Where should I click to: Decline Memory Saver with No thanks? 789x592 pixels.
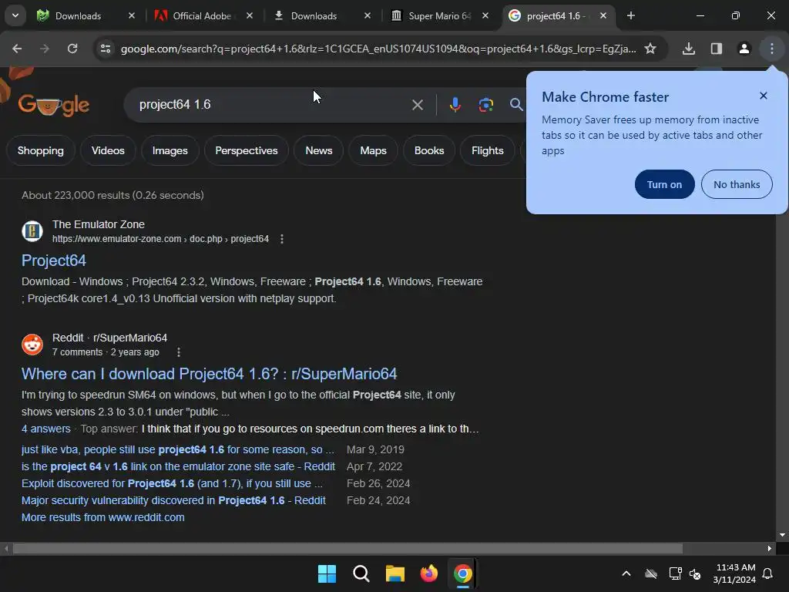(x=736, y=184)
